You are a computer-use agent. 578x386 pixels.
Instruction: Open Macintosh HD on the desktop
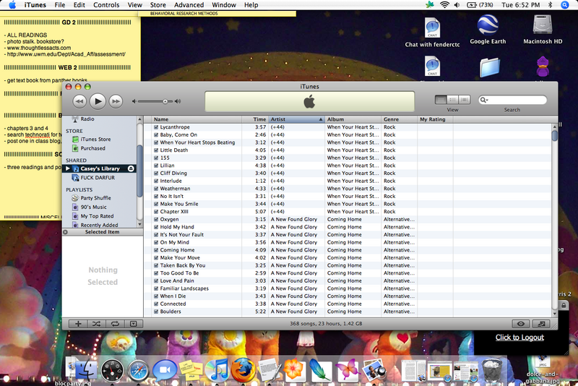[x=543, y=30]
